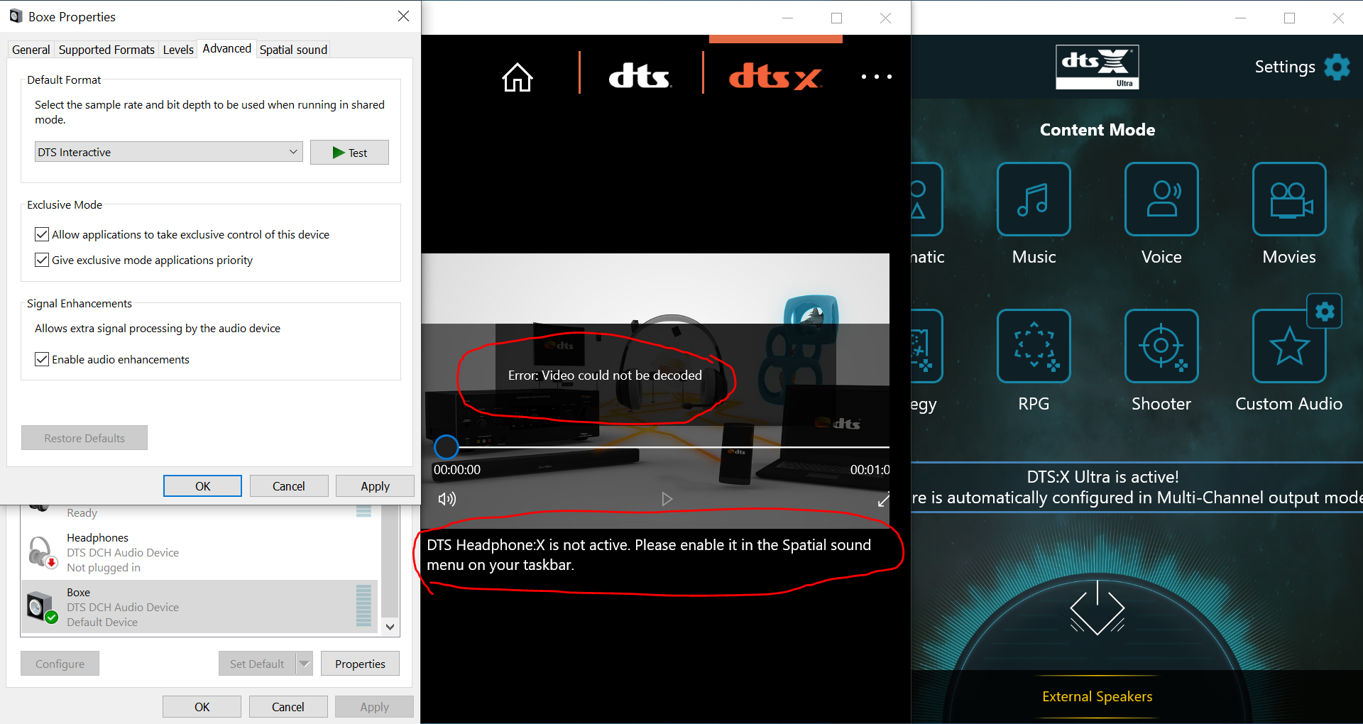Screen dimensions: 1363x724
Task: Select the Boxe speaker device icon
Action: 42,607
